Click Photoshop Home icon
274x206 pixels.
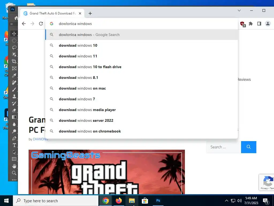16,18
